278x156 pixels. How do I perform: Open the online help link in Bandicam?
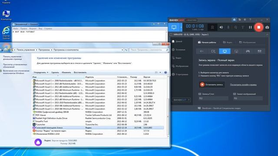point(243,85)
